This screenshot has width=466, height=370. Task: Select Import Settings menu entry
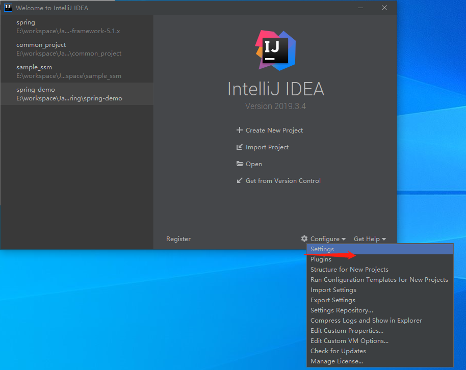coord(333,290)
